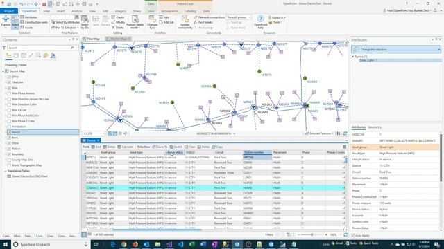Toggle Boundary layer visibility checkbox
The height and width of the screenshot is (249, 444).
9,154
